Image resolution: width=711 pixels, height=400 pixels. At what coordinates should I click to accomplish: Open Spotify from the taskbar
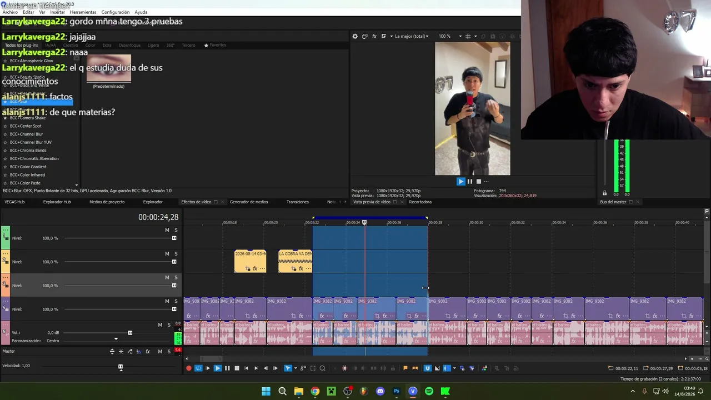pos(429,391)
